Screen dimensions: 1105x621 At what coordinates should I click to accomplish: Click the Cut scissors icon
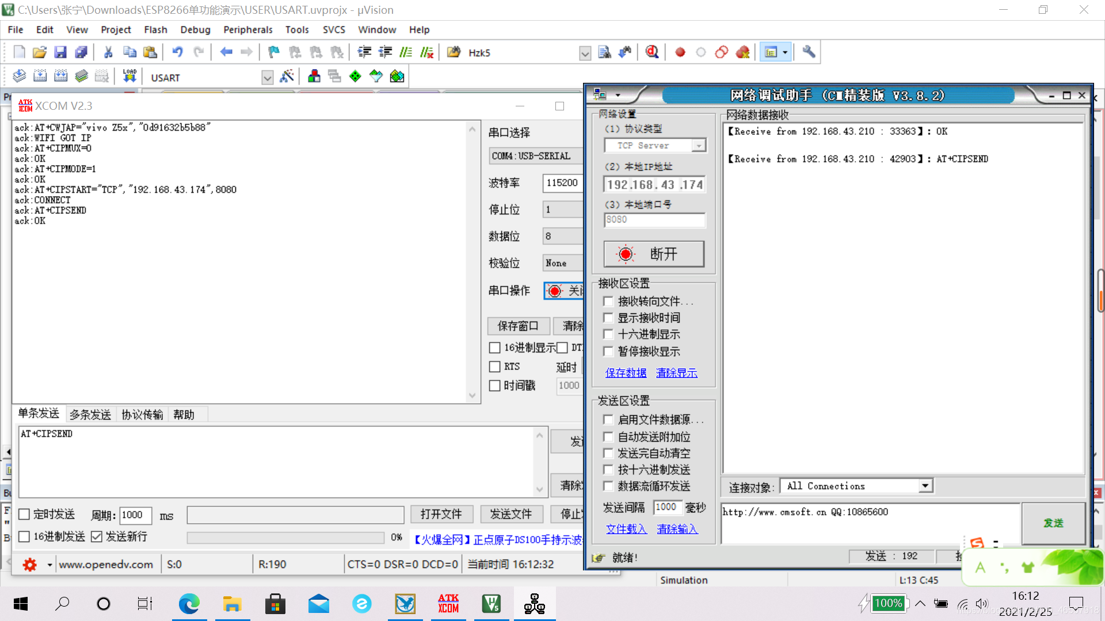pos(108,52)
